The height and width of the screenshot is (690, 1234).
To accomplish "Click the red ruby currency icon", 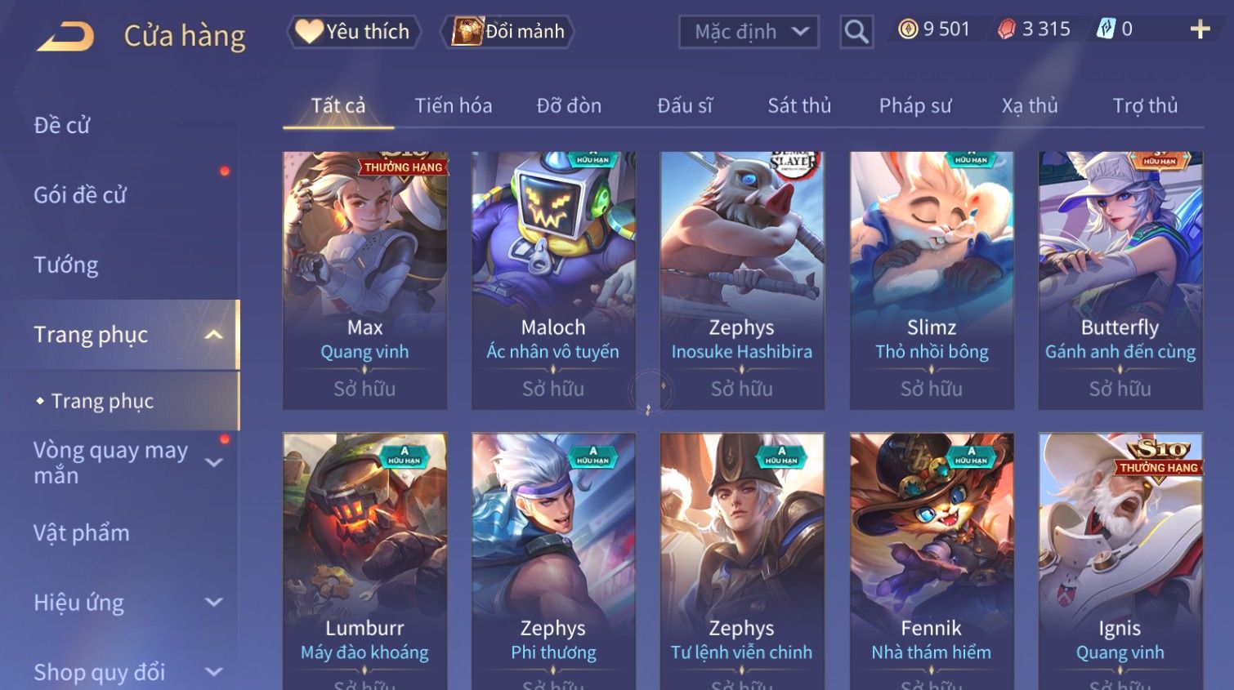I will 1007,29.
